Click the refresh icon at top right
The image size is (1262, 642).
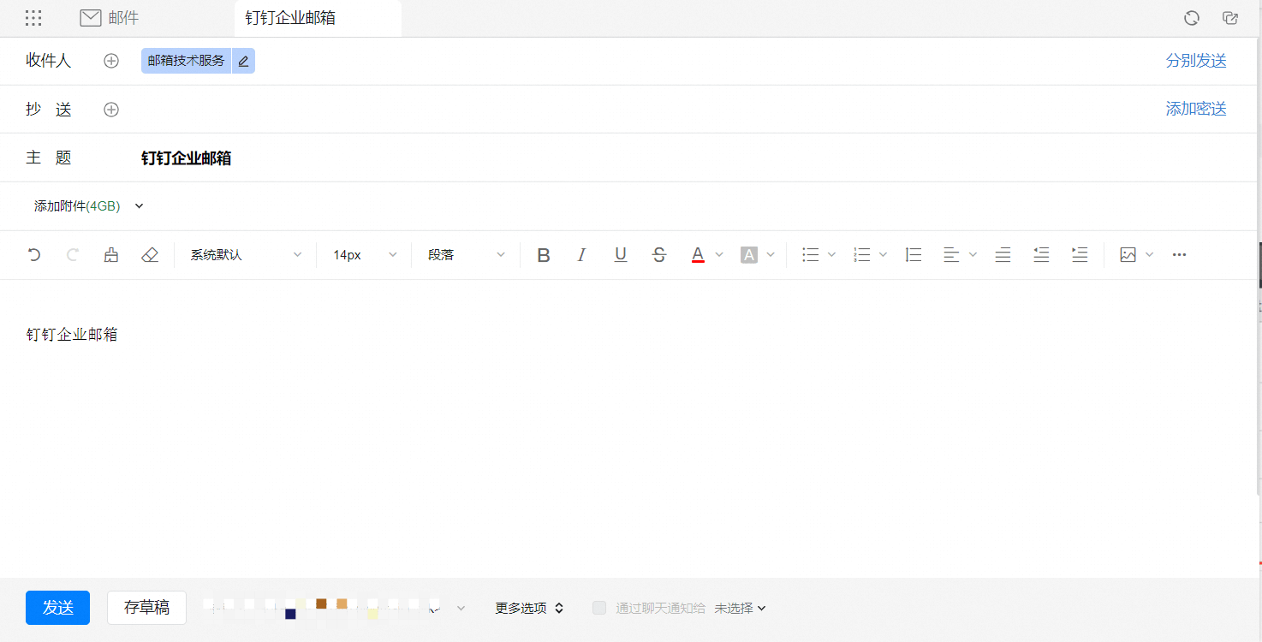(x=1191, y=18)
